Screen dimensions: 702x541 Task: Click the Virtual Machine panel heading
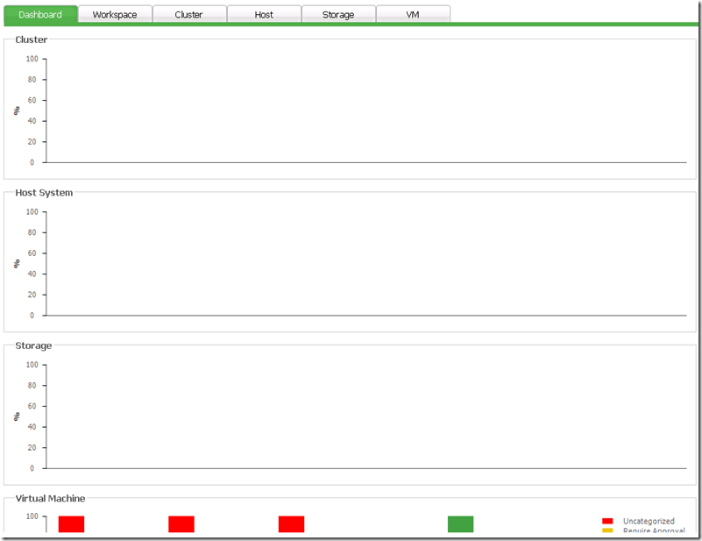[x=50, y=498]
